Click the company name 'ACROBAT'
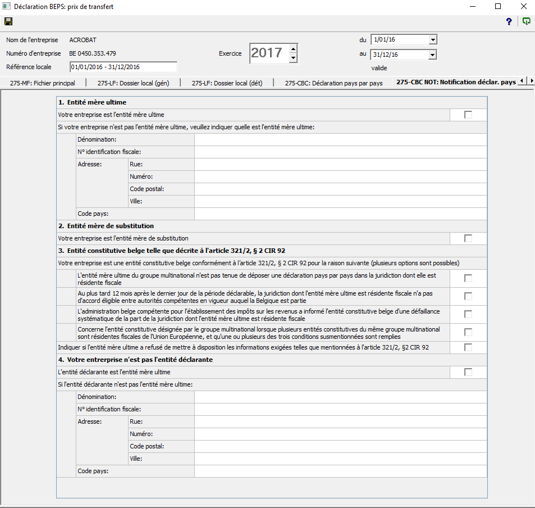The height and width of the screenshot is (508, 535). point(83,40)
